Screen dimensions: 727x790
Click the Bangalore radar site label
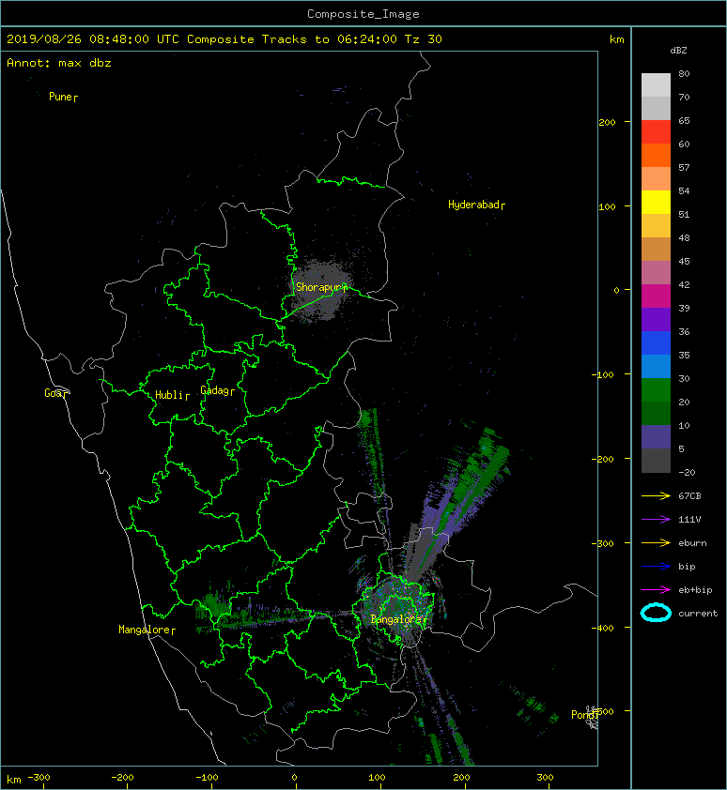pyautogui.click(x=396, y=619)
